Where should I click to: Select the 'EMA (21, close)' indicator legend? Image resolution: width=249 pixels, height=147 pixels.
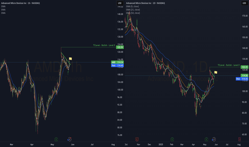point(133,10)
